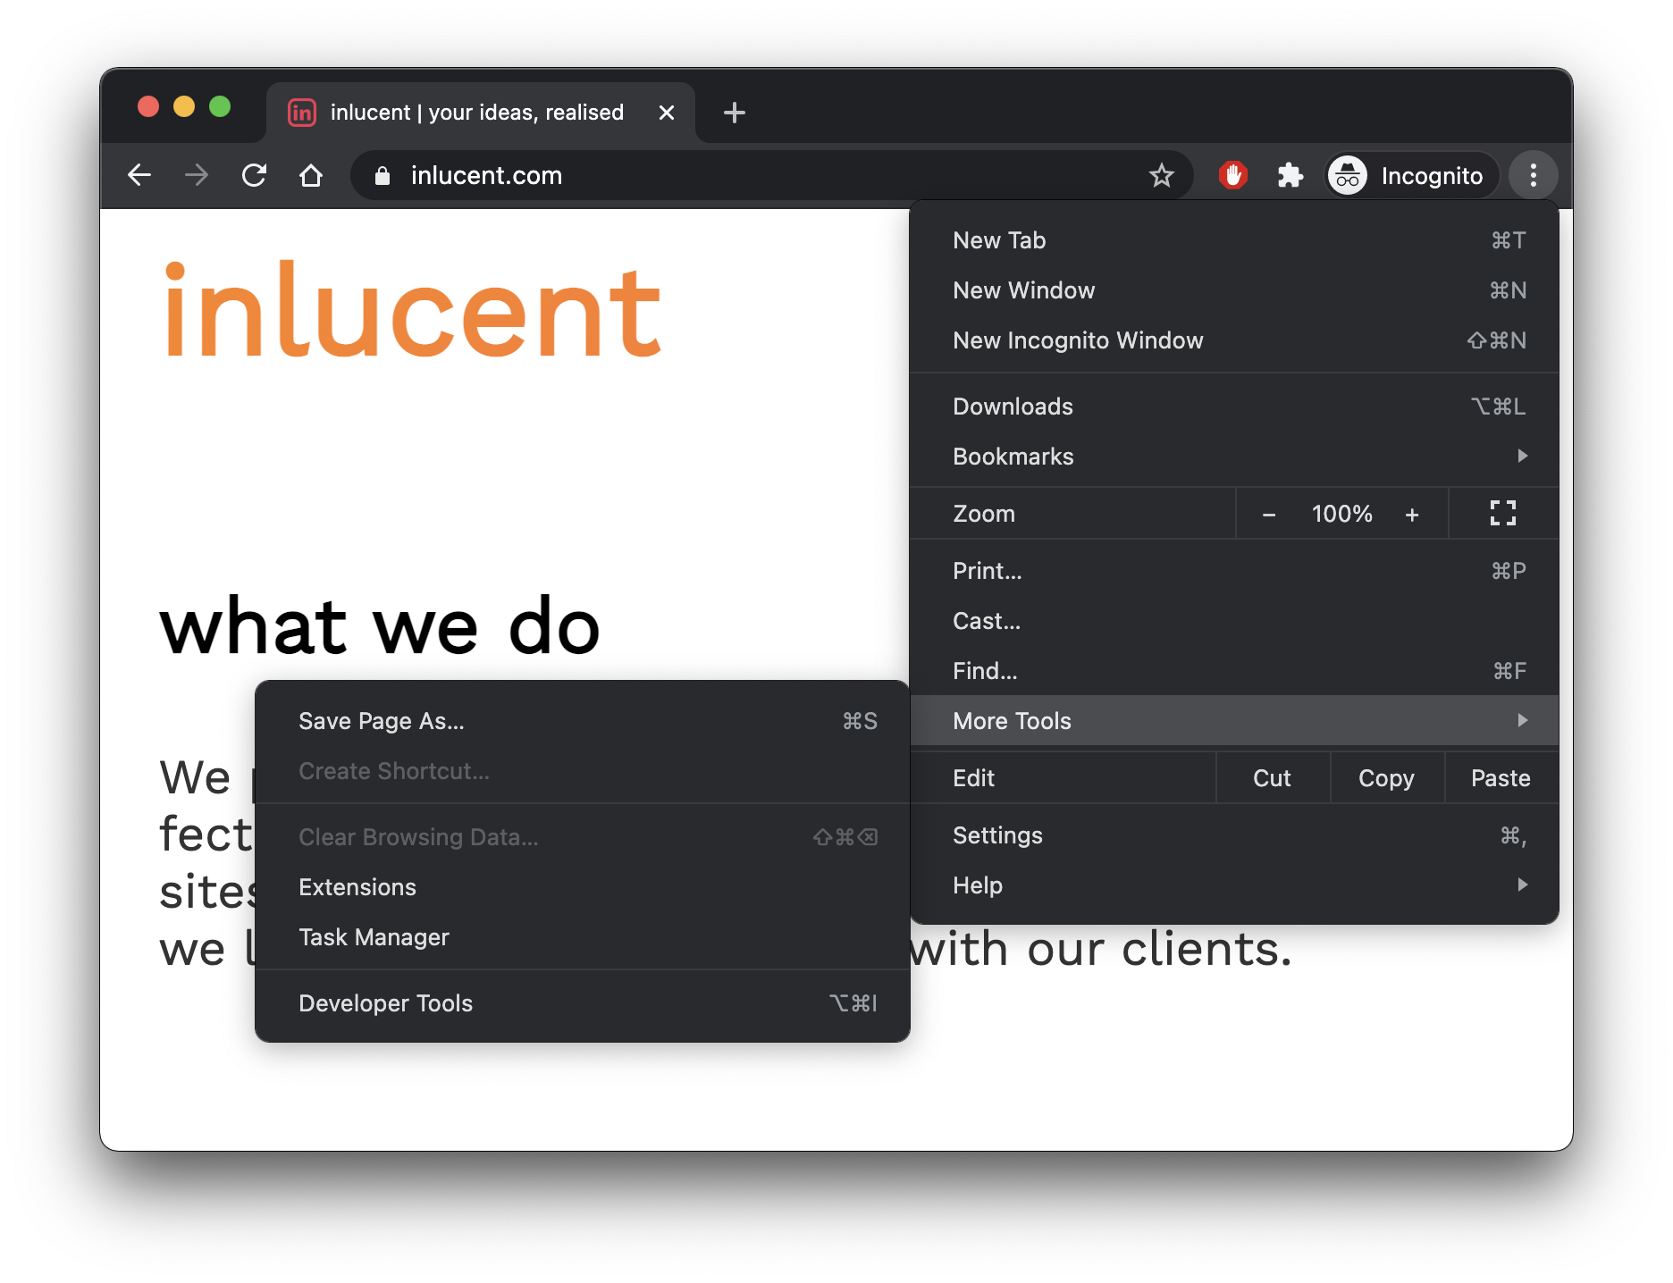Enter full screen from Zoom row
This screenshot has width=1673, height=1283.
(x=1502, y=514)
